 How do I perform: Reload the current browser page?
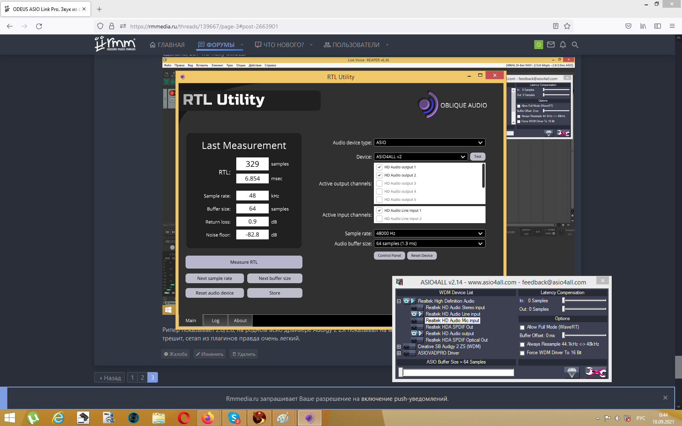(x=39, y=26)
